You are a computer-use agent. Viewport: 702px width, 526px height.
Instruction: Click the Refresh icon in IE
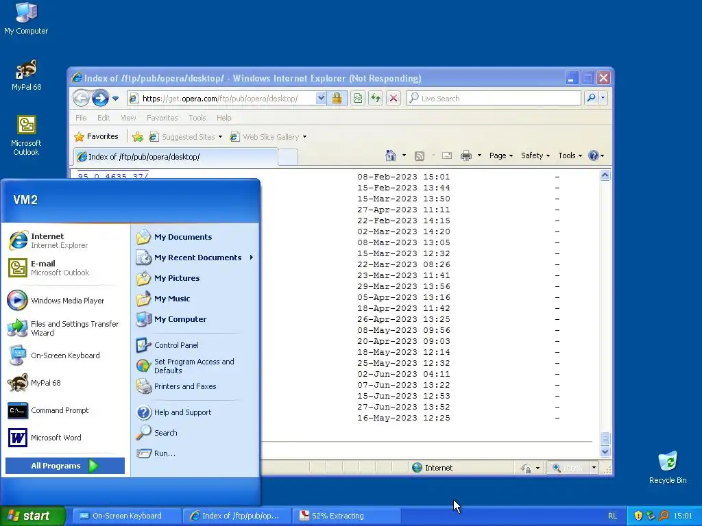click(x=376, y=98)
